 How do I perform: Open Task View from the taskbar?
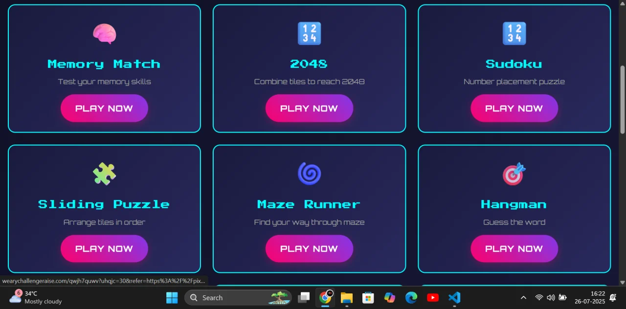[304, 297]
